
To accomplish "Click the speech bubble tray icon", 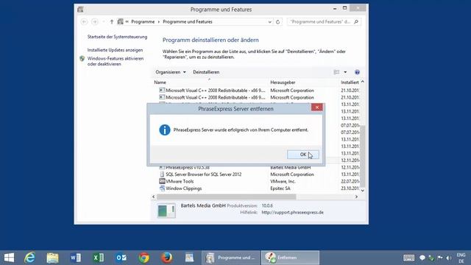I will [x=422, y=258].
